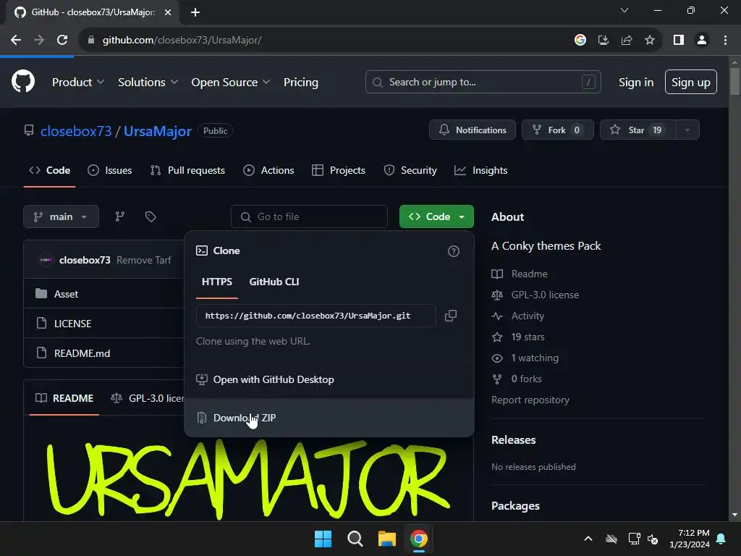Open closebox73 user profile link

[75, 131]
